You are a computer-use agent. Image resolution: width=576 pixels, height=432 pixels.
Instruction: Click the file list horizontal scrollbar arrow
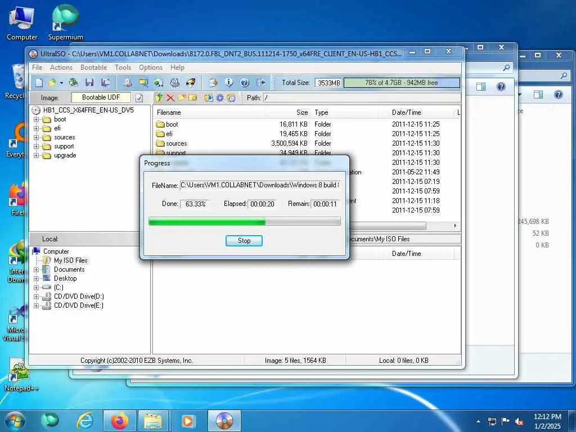point(455,226)
